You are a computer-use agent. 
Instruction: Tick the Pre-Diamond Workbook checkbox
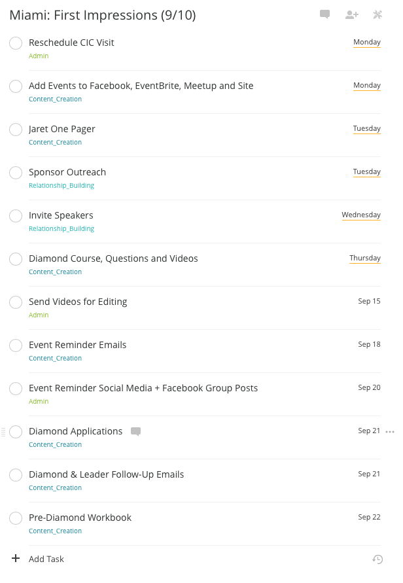[16, 518]
